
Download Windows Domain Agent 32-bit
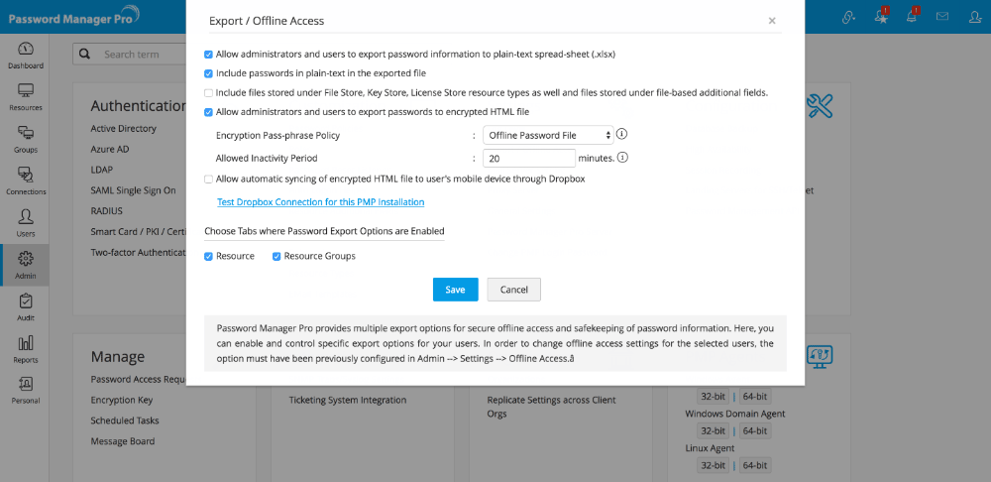tap(712, 430)
